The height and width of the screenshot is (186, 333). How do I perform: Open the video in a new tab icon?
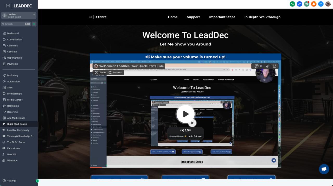(x=274, y=66)
